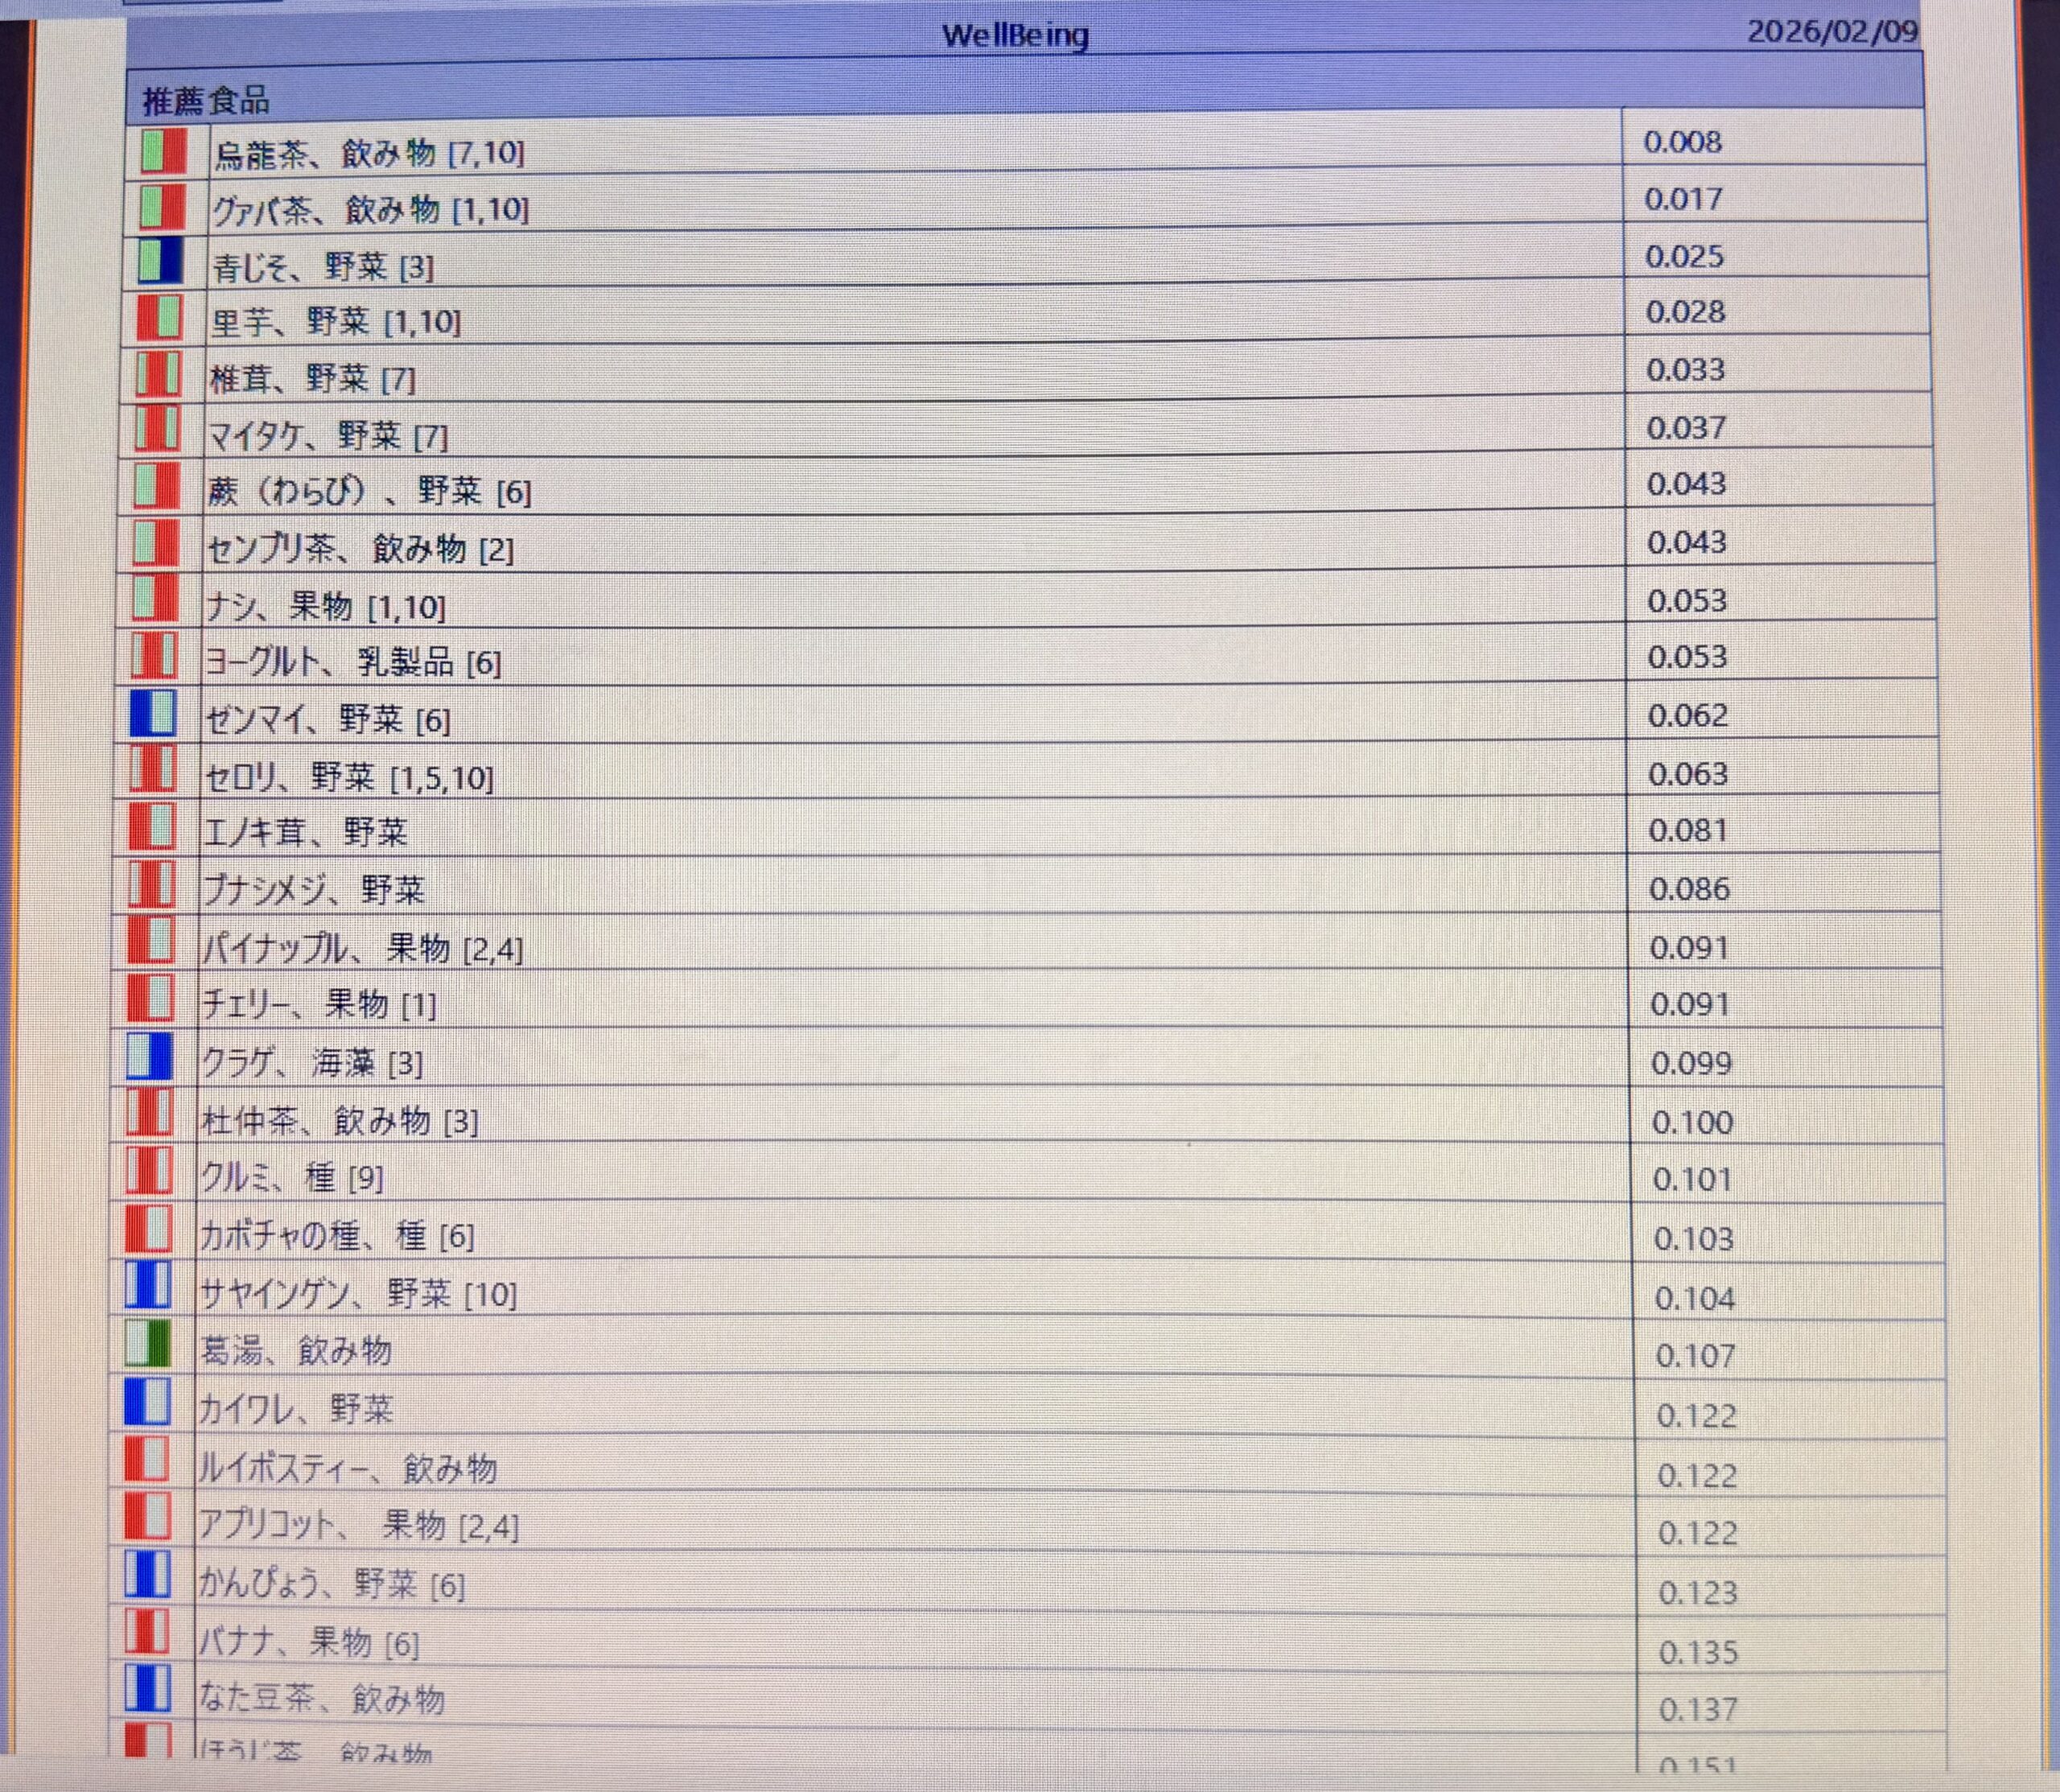Click the 2026/02/09 date label

tap(1832, 31)
